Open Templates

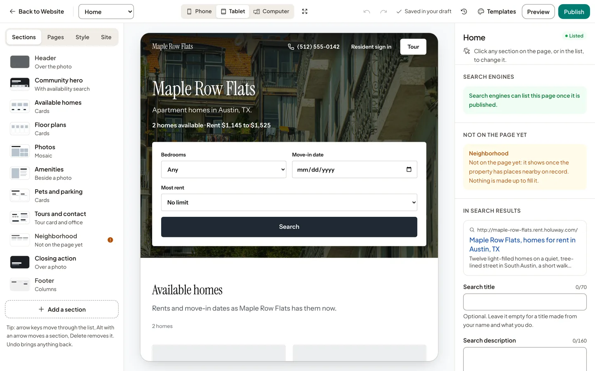[497, 12]
